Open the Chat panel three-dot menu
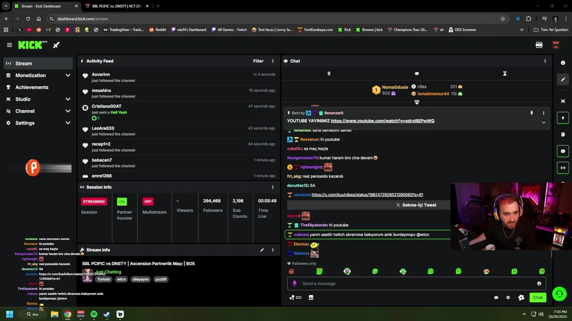This screenshot has width=572, height=321. [545, 61]
